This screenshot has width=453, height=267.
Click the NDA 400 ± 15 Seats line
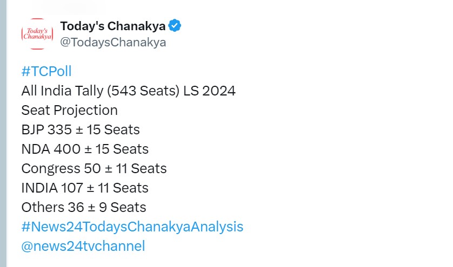point(85,149)
